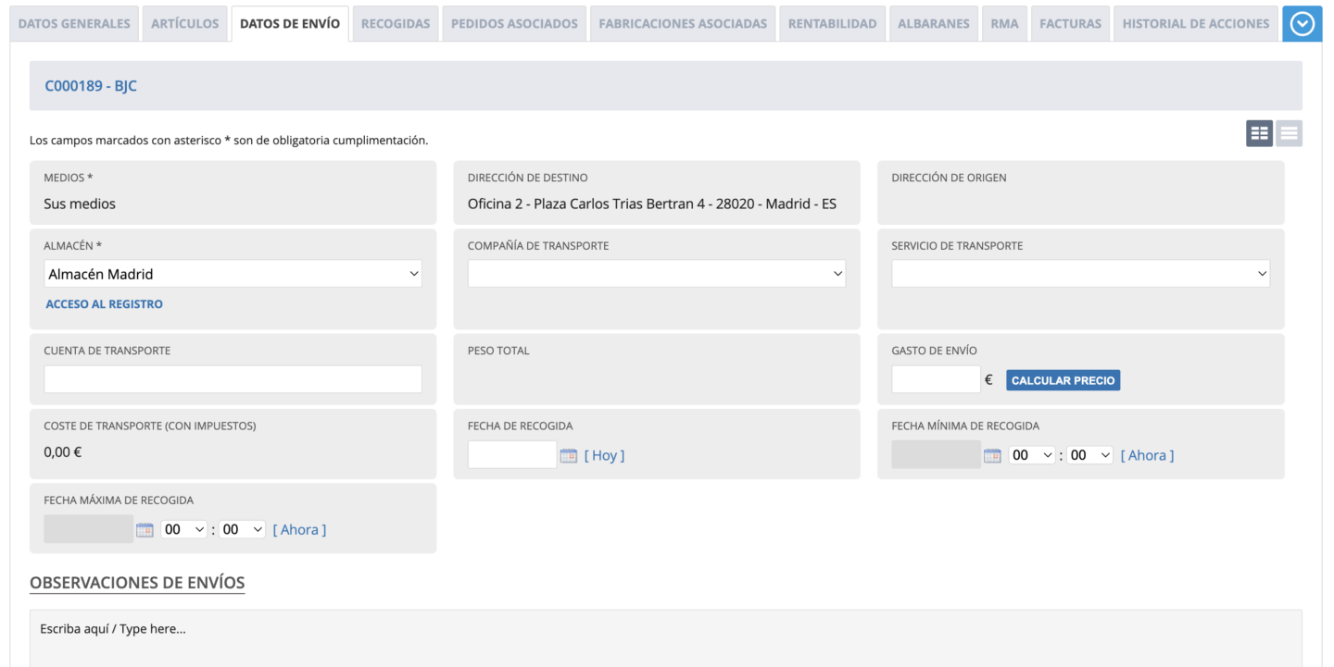The height and width of the screenshot is (667, 1334).
Task: Switch to grid layout view
Action: pos(1259,133)
